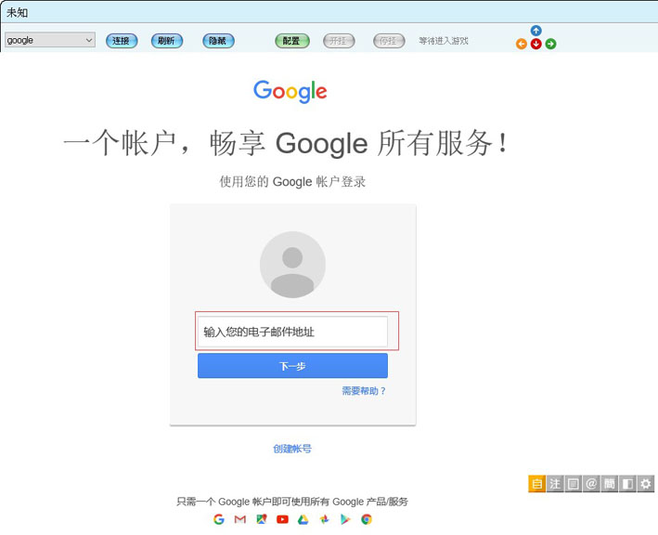Click the 隐藏 (hide) button
Viewport: 658px width, 535px height.
[218, 41]
